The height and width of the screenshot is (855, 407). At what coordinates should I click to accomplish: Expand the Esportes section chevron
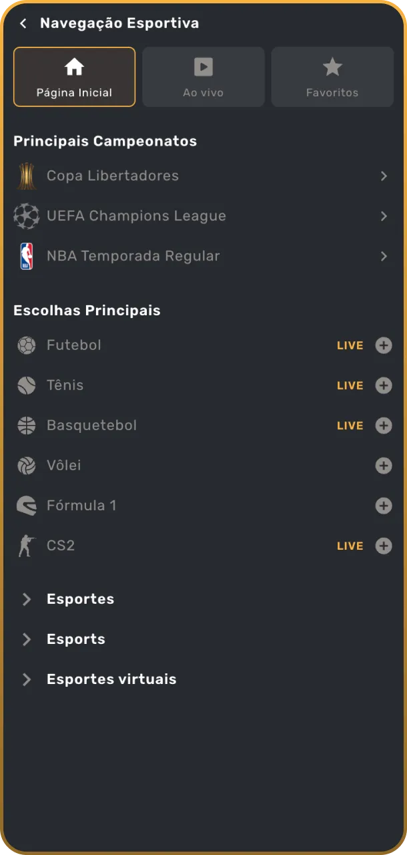tap(27, 599)
